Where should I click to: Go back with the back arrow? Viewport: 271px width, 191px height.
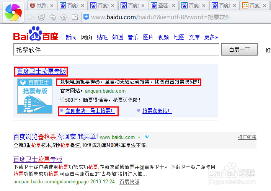click(x=31, y=17)
